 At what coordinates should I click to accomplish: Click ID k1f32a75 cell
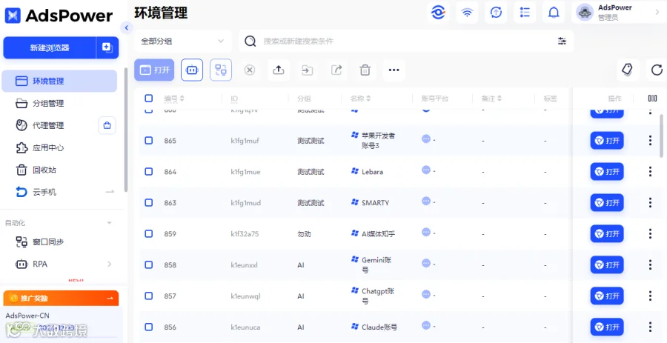tap(245, 233)
